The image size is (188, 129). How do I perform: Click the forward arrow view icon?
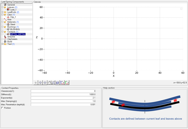pos(45,83)
